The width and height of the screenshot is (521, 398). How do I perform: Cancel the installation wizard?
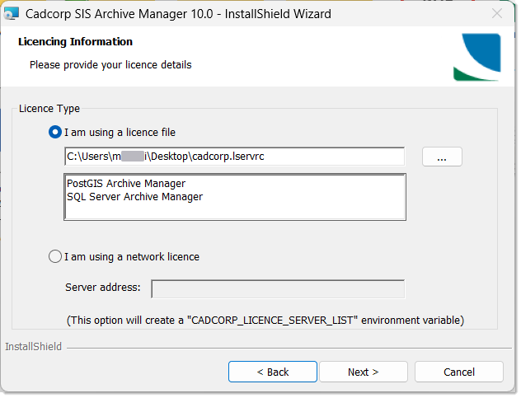458,372
